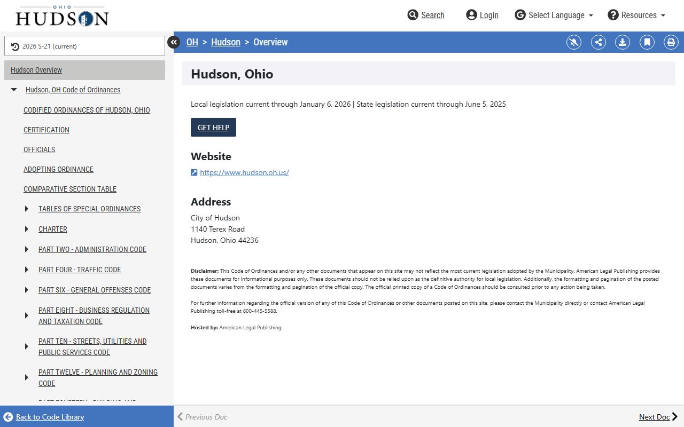Click the Google translate G icon
The image size is (684, 427).
pyautogui.click(x=520, y=15)
